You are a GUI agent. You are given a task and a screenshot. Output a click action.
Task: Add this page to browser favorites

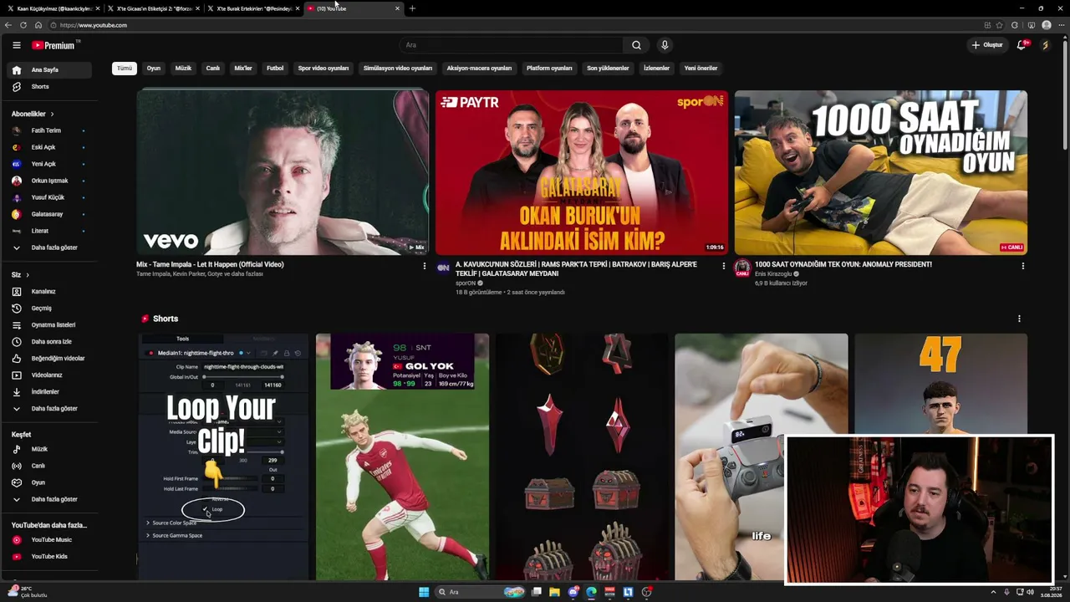pyautogui.click(x=999, y=25)
